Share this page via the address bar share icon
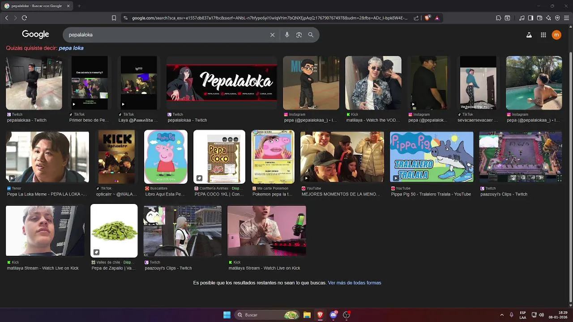Screen dimensions: 573x322 pos(416,18)
